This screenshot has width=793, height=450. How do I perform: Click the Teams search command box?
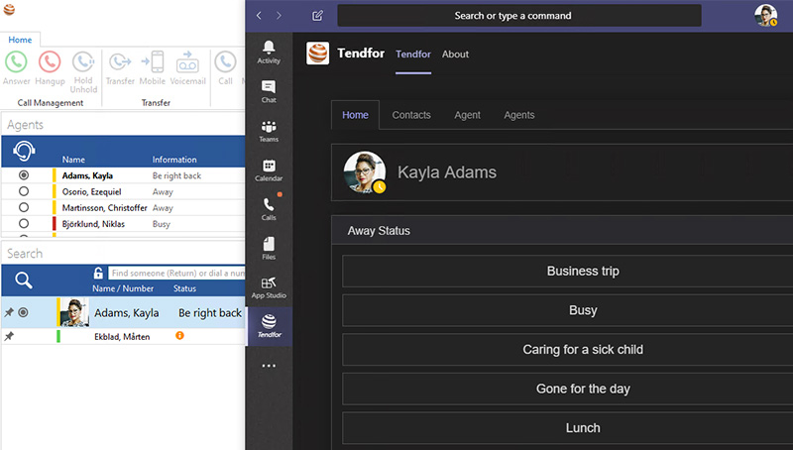[x=519, y=16]
